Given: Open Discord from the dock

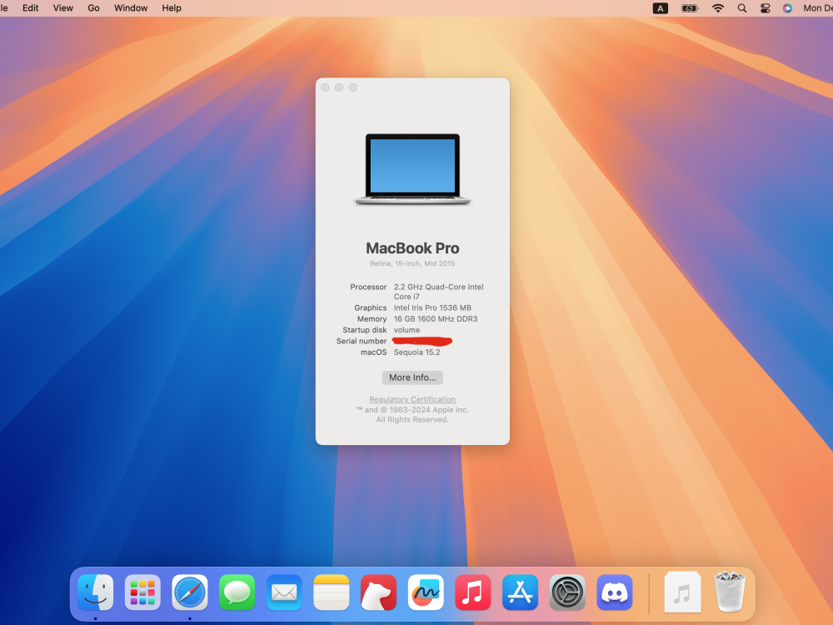Looking at the screenshot, I should [x=615, y=592].
